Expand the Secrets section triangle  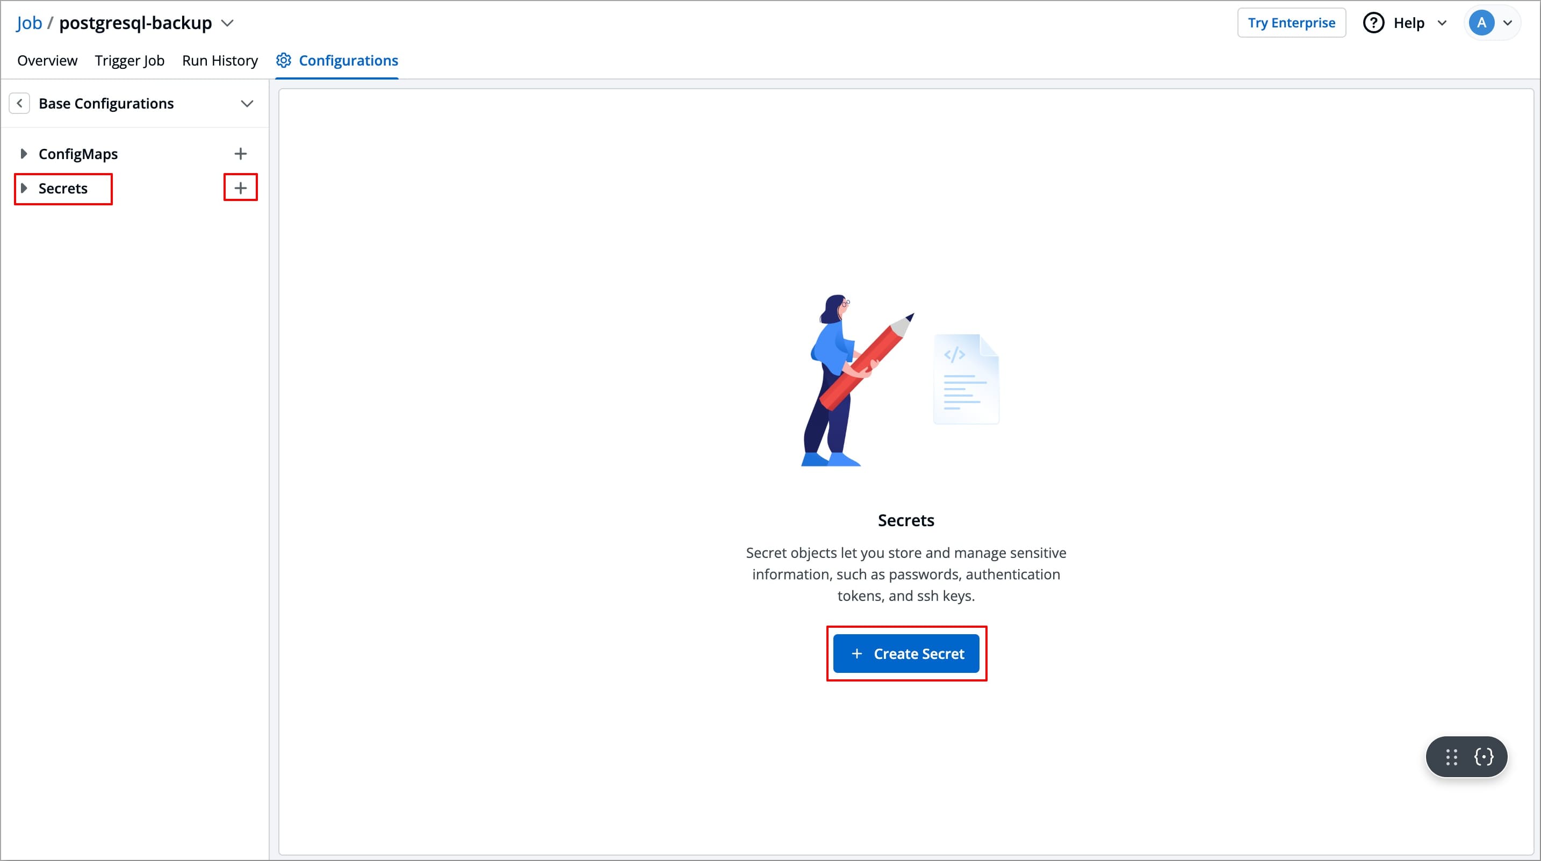(x=25, y=188)
